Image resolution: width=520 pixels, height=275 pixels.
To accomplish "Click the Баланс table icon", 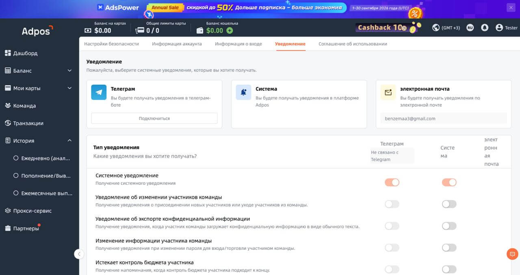I will pyautogui.click(x=8, y=71).
